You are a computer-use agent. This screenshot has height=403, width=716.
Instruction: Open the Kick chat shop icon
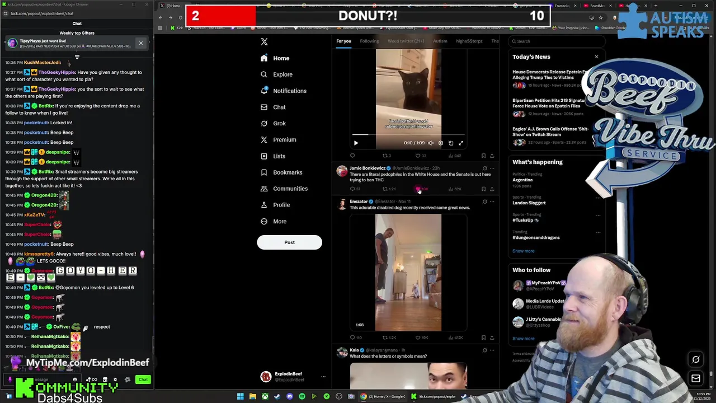pos(105,379)
